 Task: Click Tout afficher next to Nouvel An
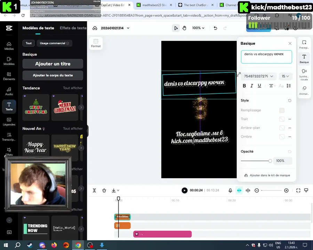pos(73,128)
